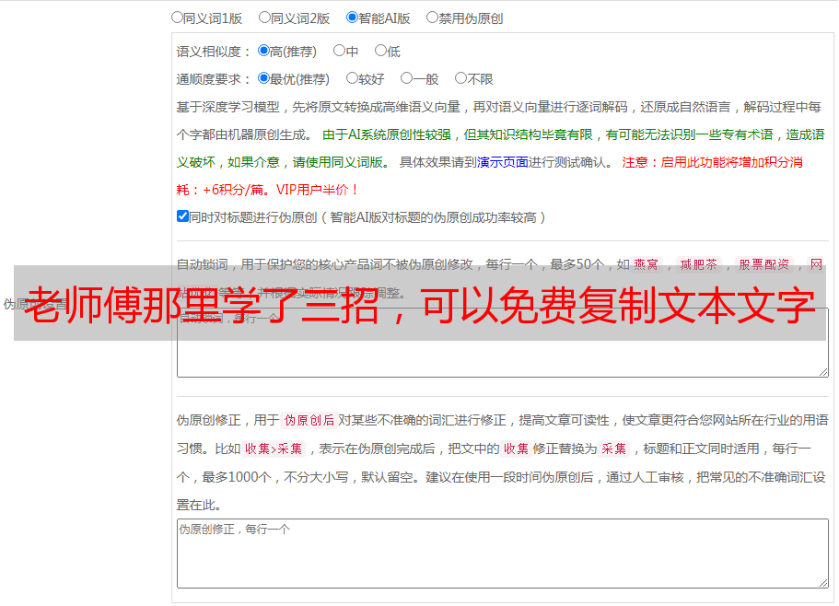Click the 减肥茶 example keyword tag
The width and height of the screenshot is (839, 606).
(x=698, y=264)
